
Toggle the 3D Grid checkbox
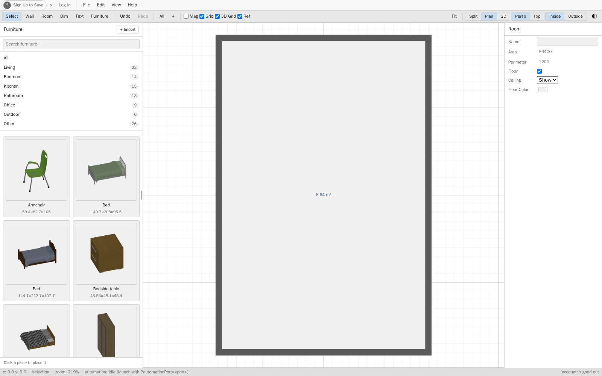coord(217,17)
